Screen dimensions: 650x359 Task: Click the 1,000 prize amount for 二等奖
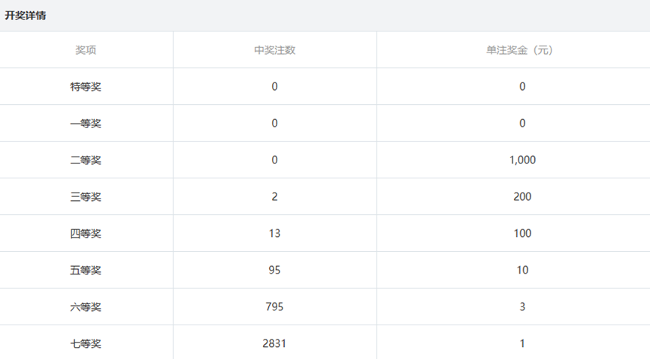522,160
